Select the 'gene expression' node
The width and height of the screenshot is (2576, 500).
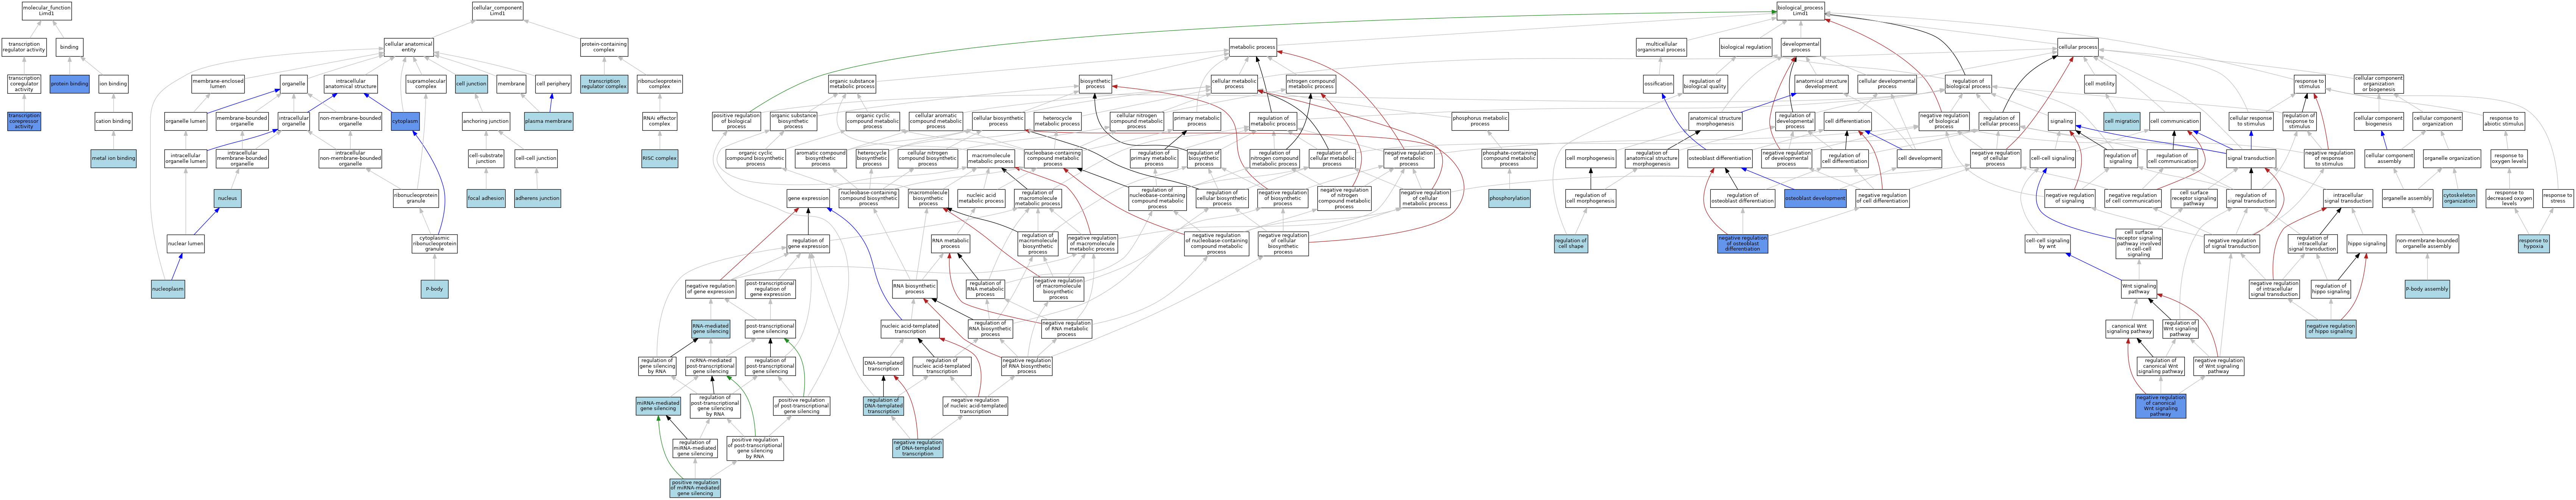tap(808, 199)
